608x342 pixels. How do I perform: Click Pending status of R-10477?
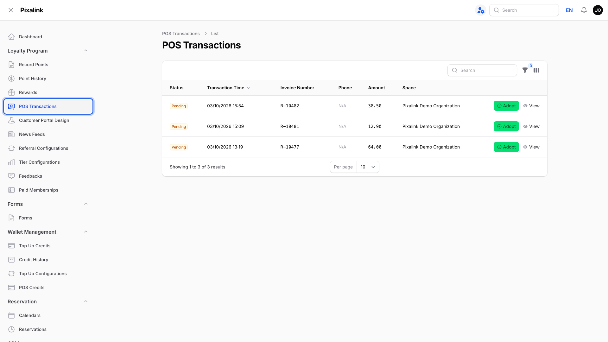tap(179, 147)
